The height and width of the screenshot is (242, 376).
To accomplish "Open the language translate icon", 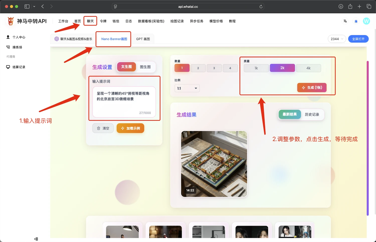I will 345,21.
